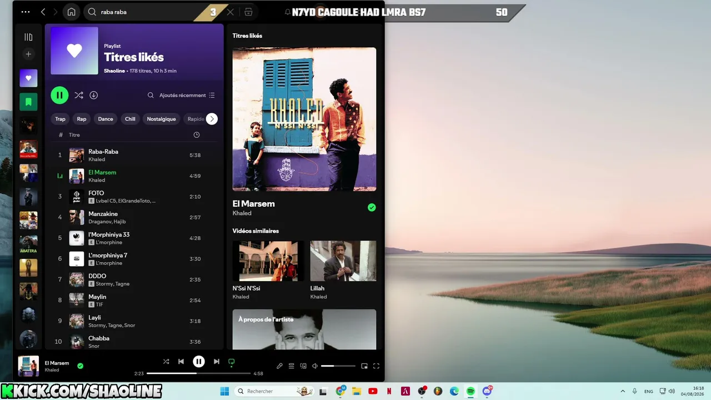Enter full screen mode
711x400 pixels.
pyautogui.click(x=376, y=366)
